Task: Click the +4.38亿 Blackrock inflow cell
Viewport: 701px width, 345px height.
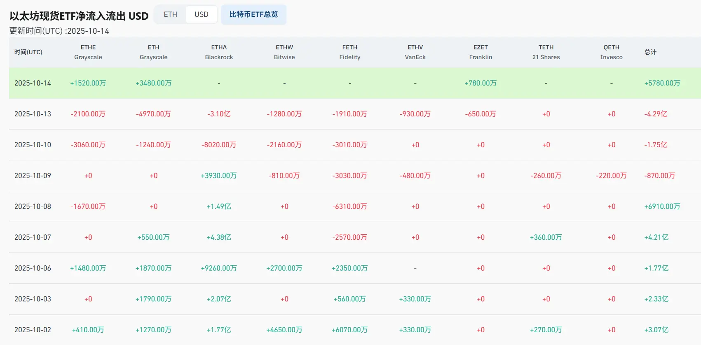Action: coord(219,237)
